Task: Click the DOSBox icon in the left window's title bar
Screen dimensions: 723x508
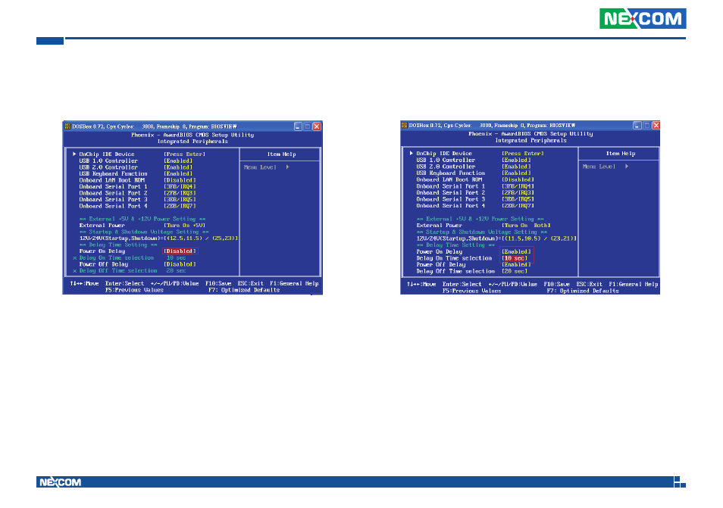Action: [x=67, y=125]
